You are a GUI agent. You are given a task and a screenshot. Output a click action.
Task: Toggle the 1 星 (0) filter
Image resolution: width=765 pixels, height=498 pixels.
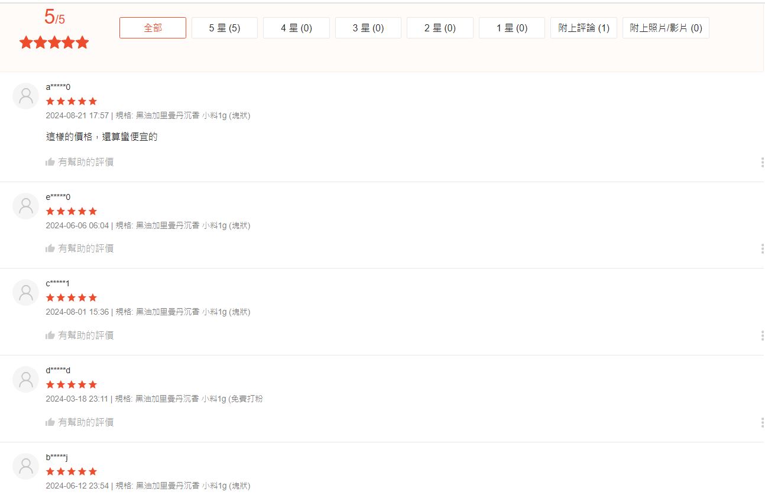coord(511,28)
